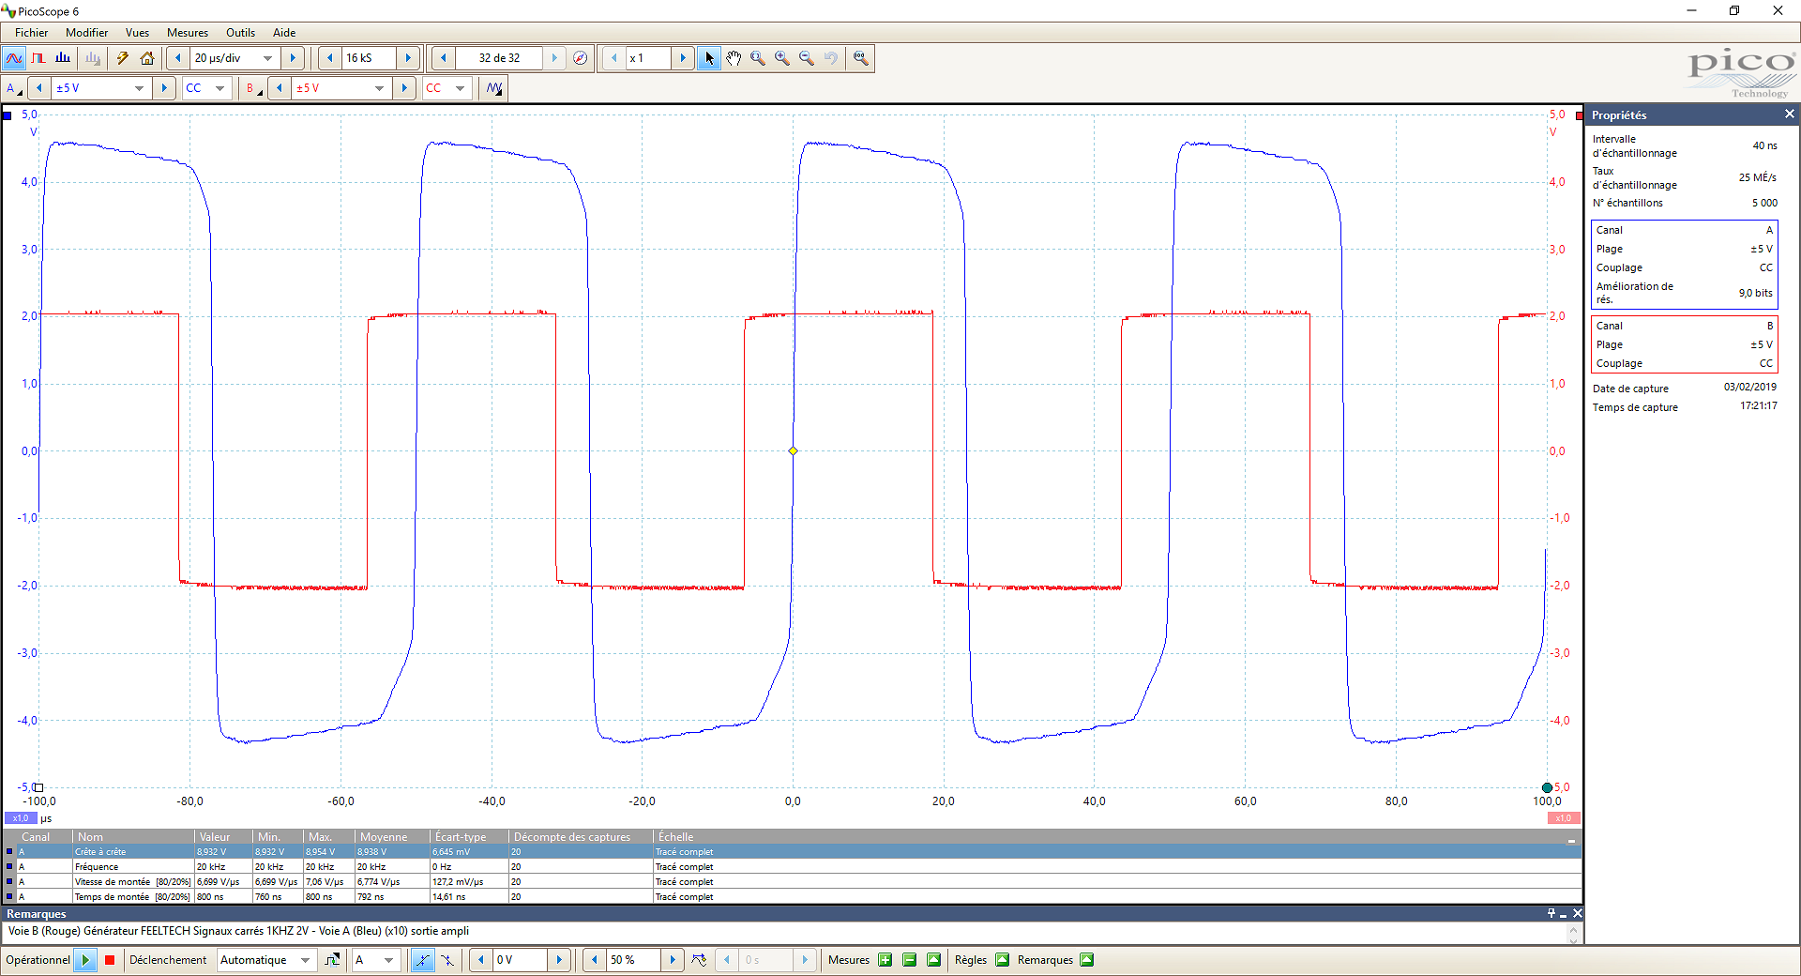Pin the Remarques panel
The height and width of the screenshot is (976, 1801).
click(x=1551, y=914)
